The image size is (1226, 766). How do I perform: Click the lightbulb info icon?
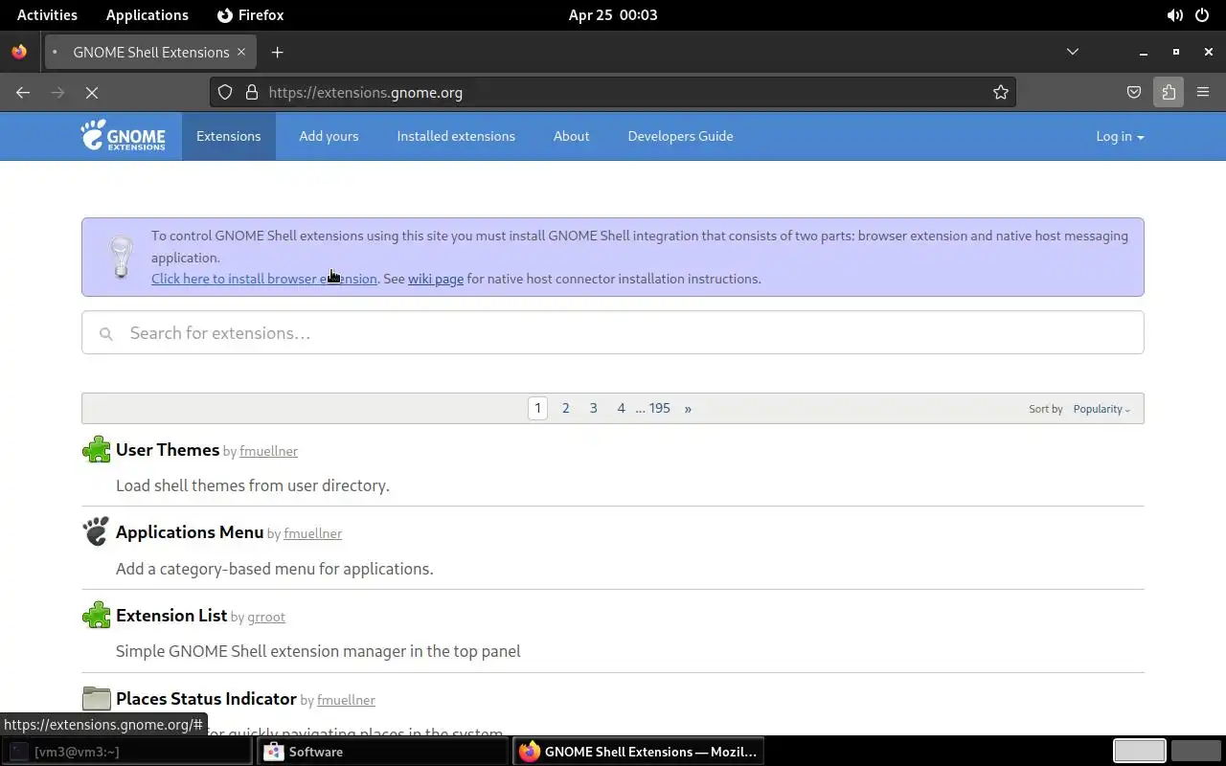point(121,257)
